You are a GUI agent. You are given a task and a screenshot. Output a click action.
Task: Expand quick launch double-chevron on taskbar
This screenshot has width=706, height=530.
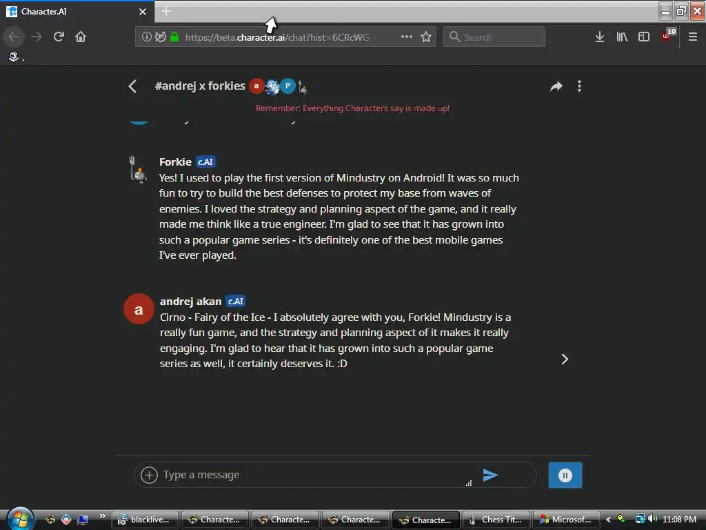pyautogui.click(x=102, y=516)
